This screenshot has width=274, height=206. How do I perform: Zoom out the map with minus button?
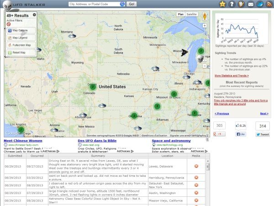205,66
